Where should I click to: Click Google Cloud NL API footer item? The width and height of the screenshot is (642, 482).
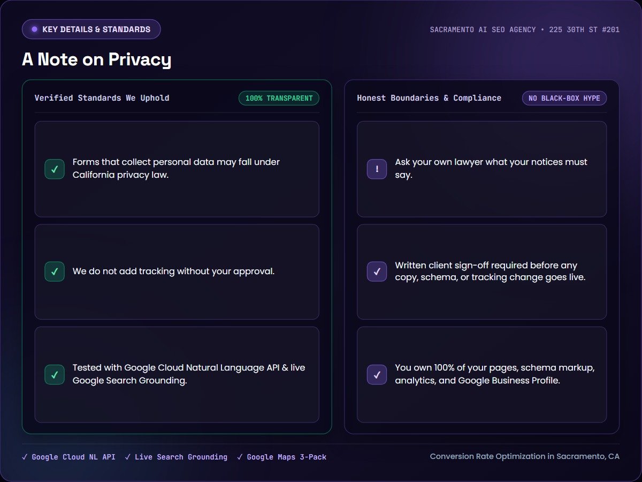pos(68,457)
